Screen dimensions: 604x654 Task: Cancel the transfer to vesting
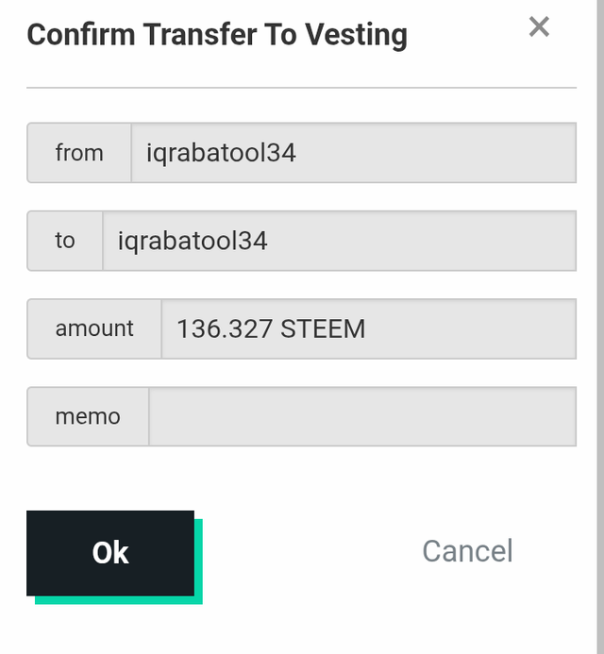click(x=467, y=551)
